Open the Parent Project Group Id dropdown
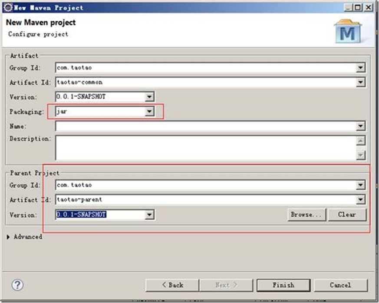This screenshot has width=379, height=303. (x=360, y=185)
